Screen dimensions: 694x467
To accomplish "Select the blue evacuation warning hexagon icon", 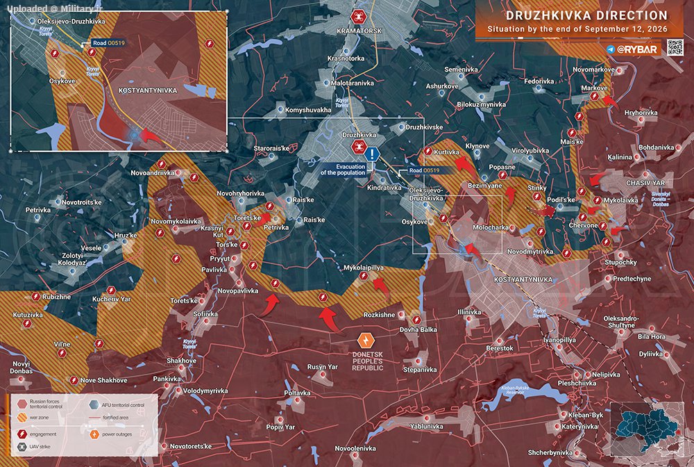I will 373,154.
